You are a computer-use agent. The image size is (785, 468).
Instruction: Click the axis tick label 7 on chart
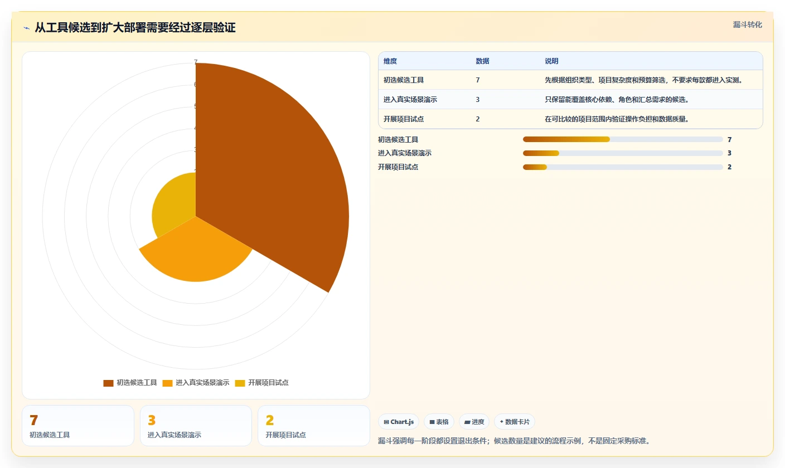pos(195,62)
